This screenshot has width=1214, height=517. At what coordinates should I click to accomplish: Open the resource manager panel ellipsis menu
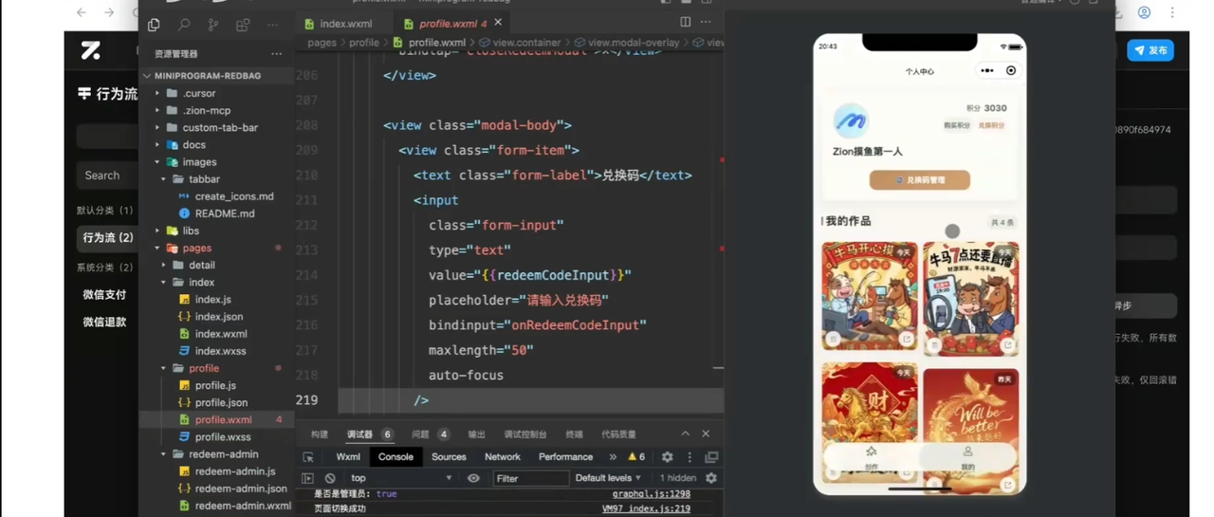(x=277, y=54)
